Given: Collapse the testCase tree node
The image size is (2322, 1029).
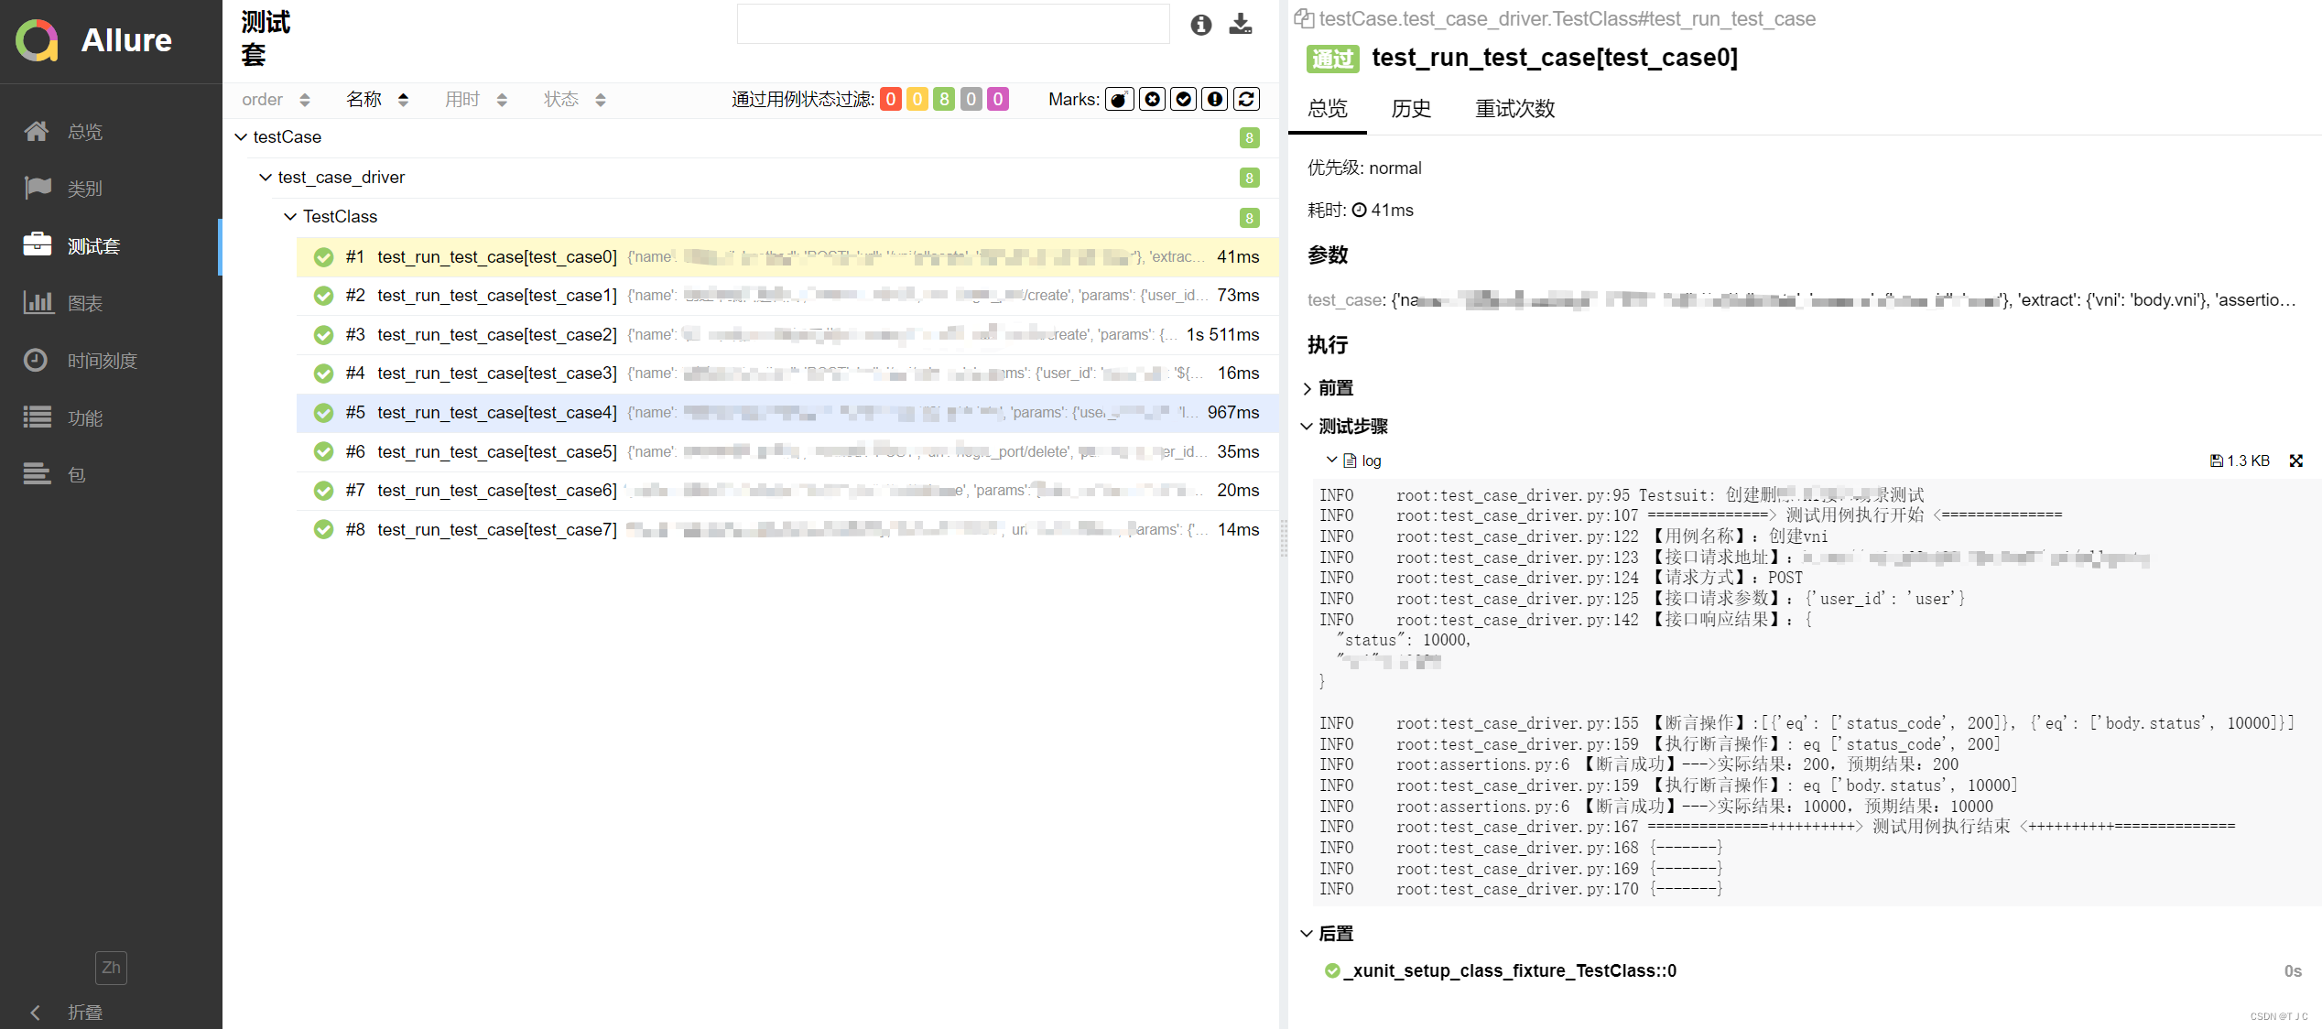Looking at the screenshot, I should click(x=241, y=137).
